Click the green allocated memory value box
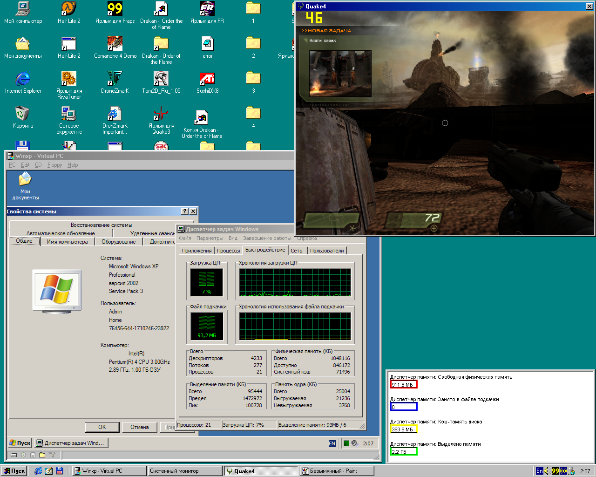This screenshot has height=477, width=596. tap(404, 451)
